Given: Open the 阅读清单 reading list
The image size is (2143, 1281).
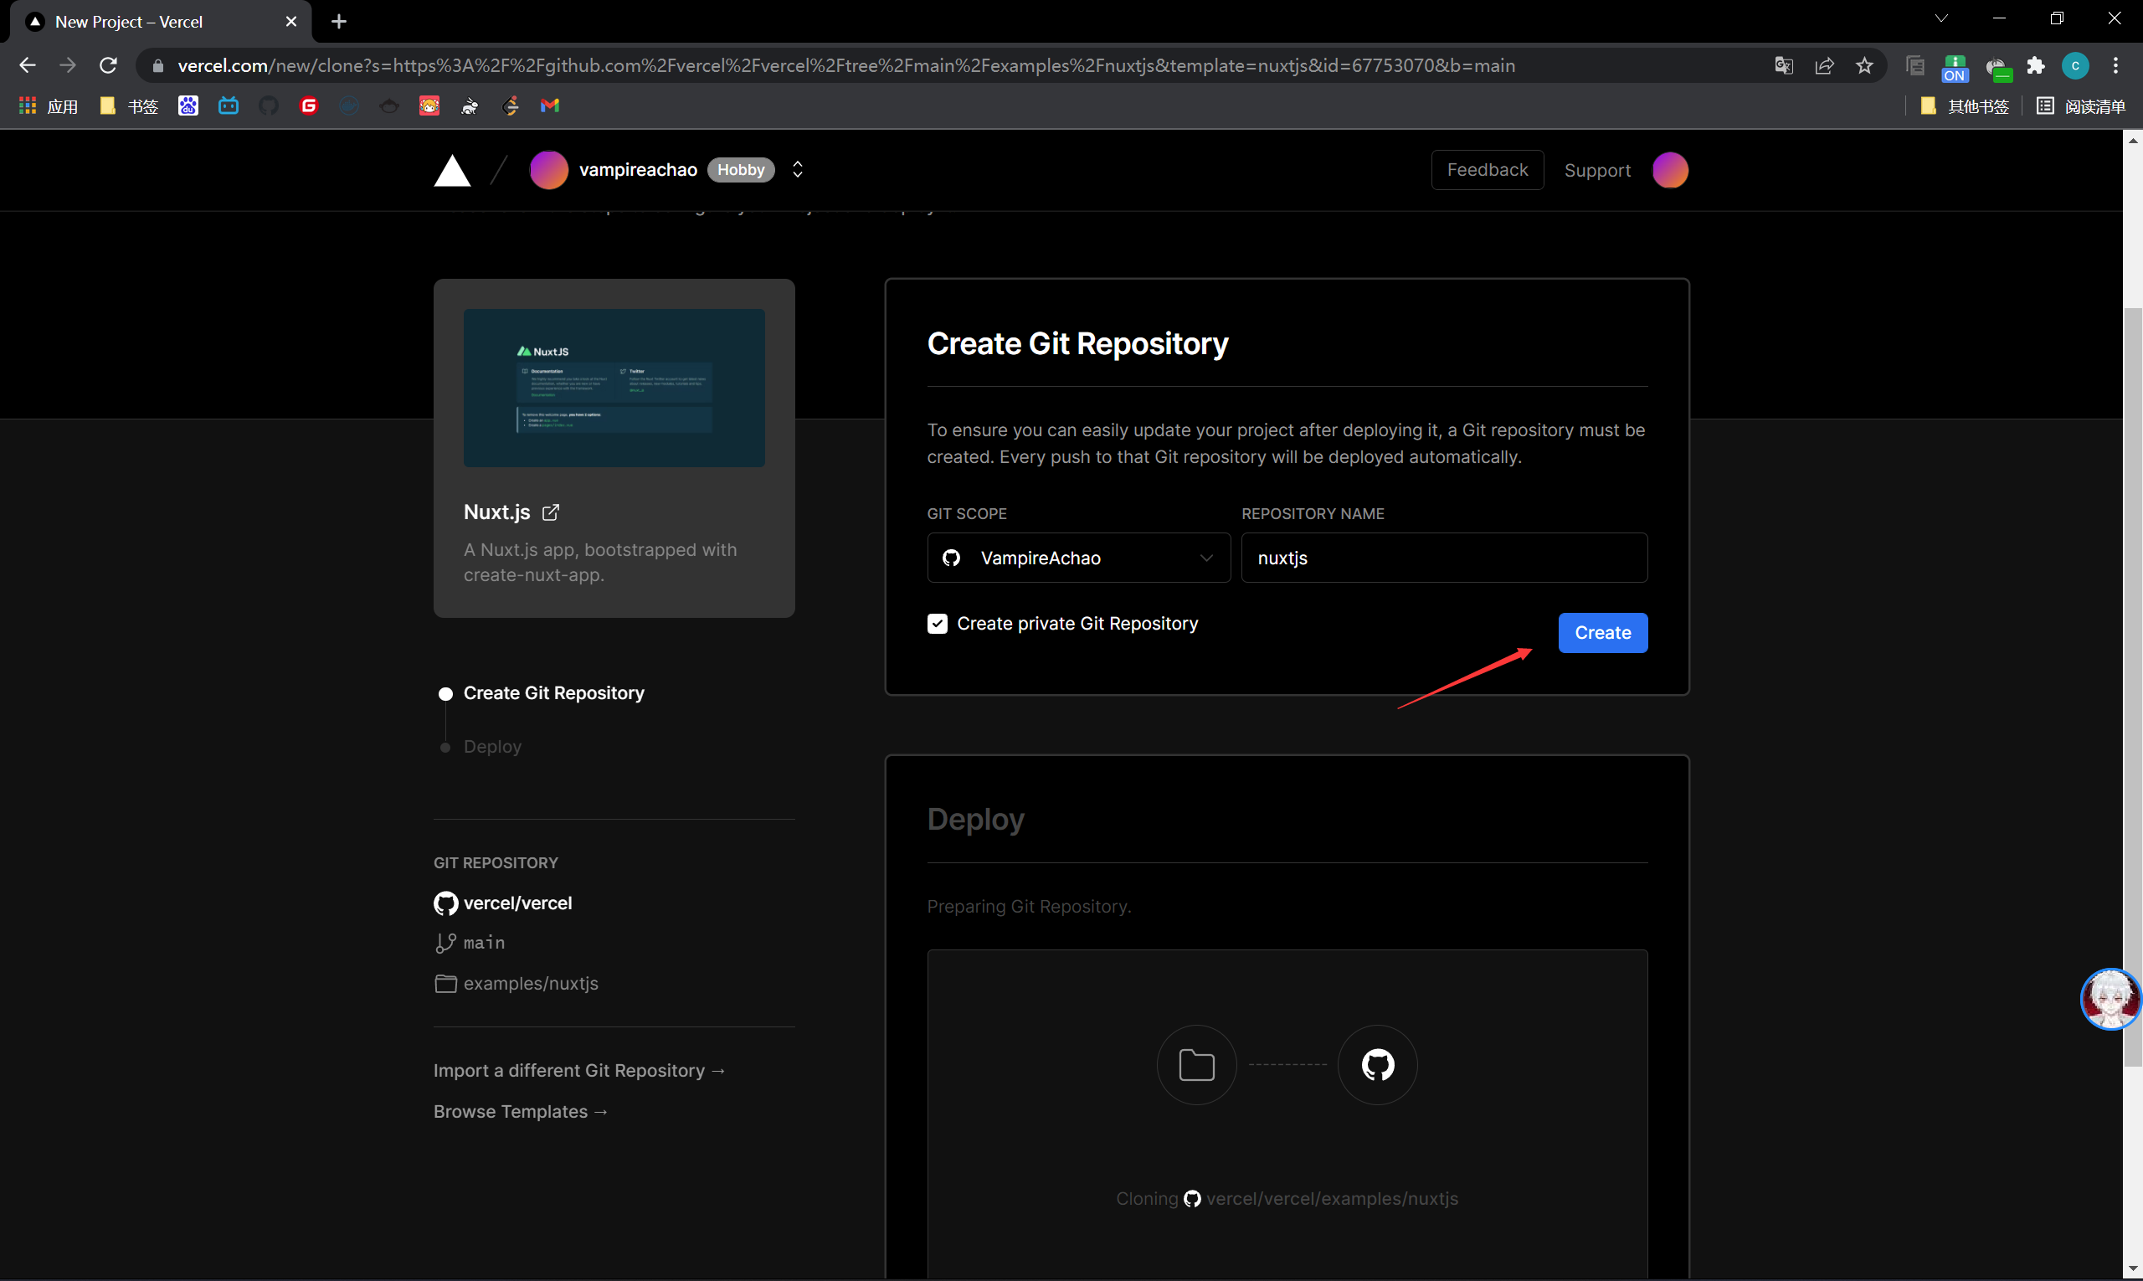Looking at the screenshot, I should pos(2081,106).
